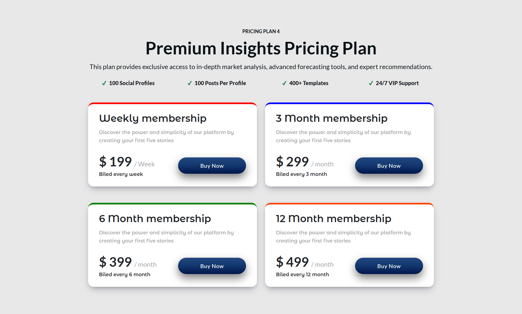Click checkmark icon beside 24/7 VIP Support
Image resolution: width=522 pixels, height=314 pixels.
(x=371, y=83)
